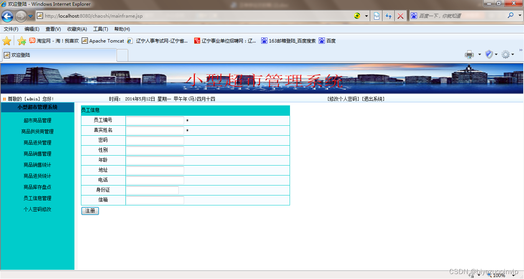This screenshot has height=279, width=524.
Task: Open the Apache Tomcat bookmark
Action: coord(103,41)
